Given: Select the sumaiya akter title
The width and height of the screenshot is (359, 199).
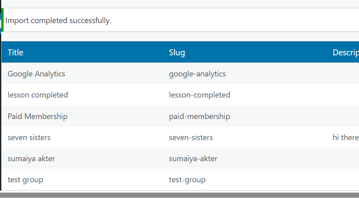Looking at the screenshot, I should click(x=31, y=158).
